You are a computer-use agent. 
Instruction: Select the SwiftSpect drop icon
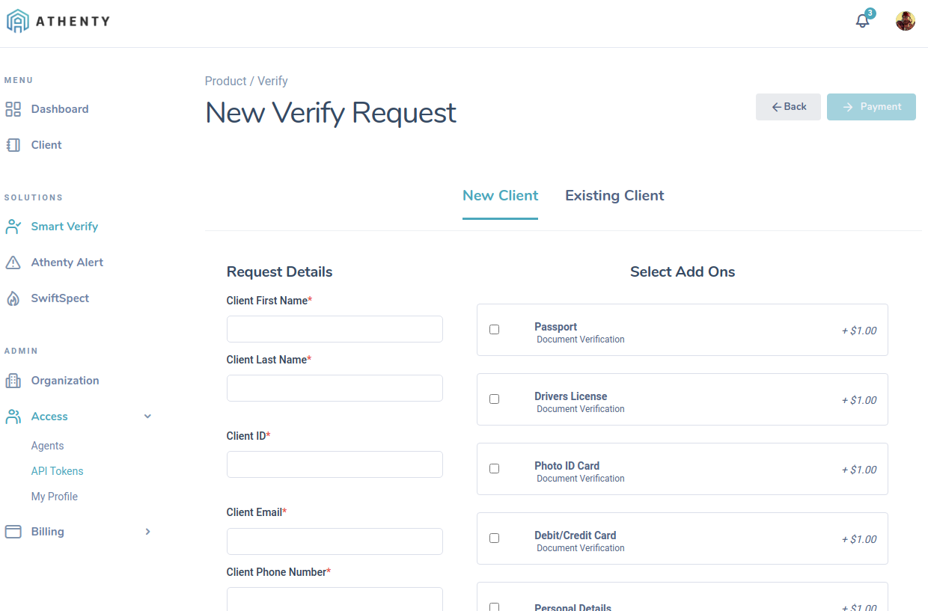pos(13,298)
